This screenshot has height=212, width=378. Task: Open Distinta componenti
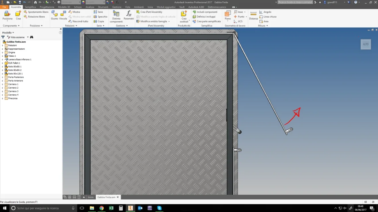116,17
